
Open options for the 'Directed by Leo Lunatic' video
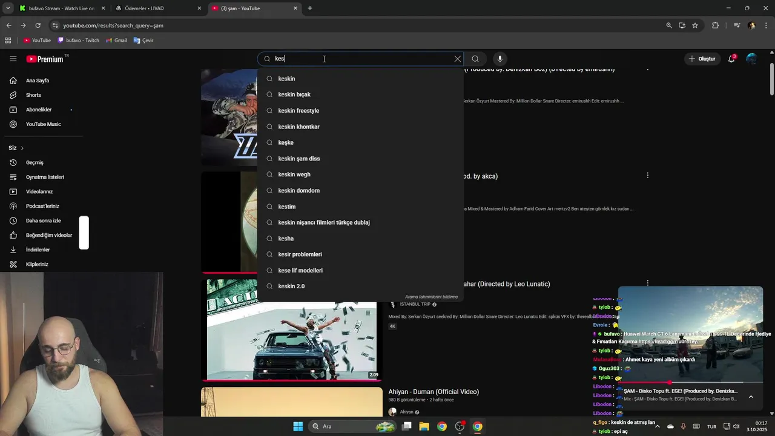647,283
